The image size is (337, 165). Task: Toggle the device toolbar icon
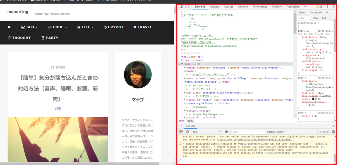pos(187,7)
